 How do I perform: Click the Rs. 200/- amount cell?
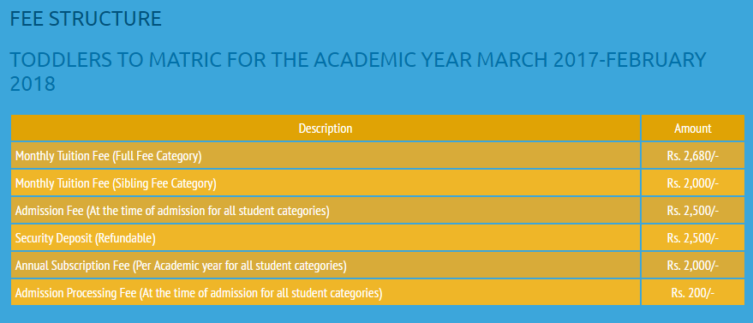coord(693,292)
